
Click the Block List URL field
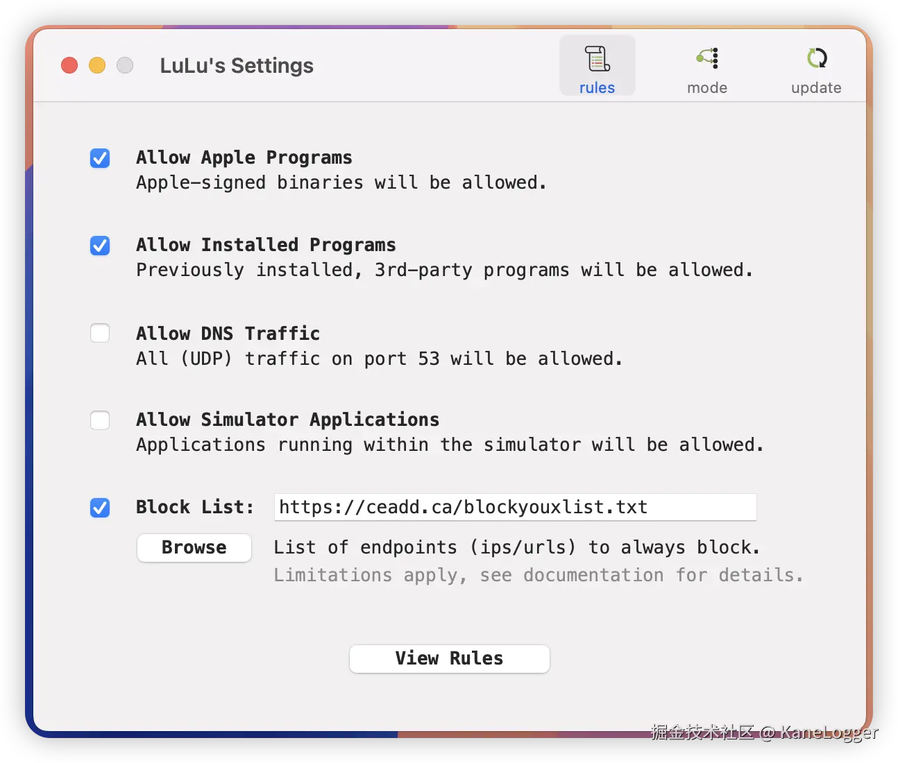pos(516,507)
